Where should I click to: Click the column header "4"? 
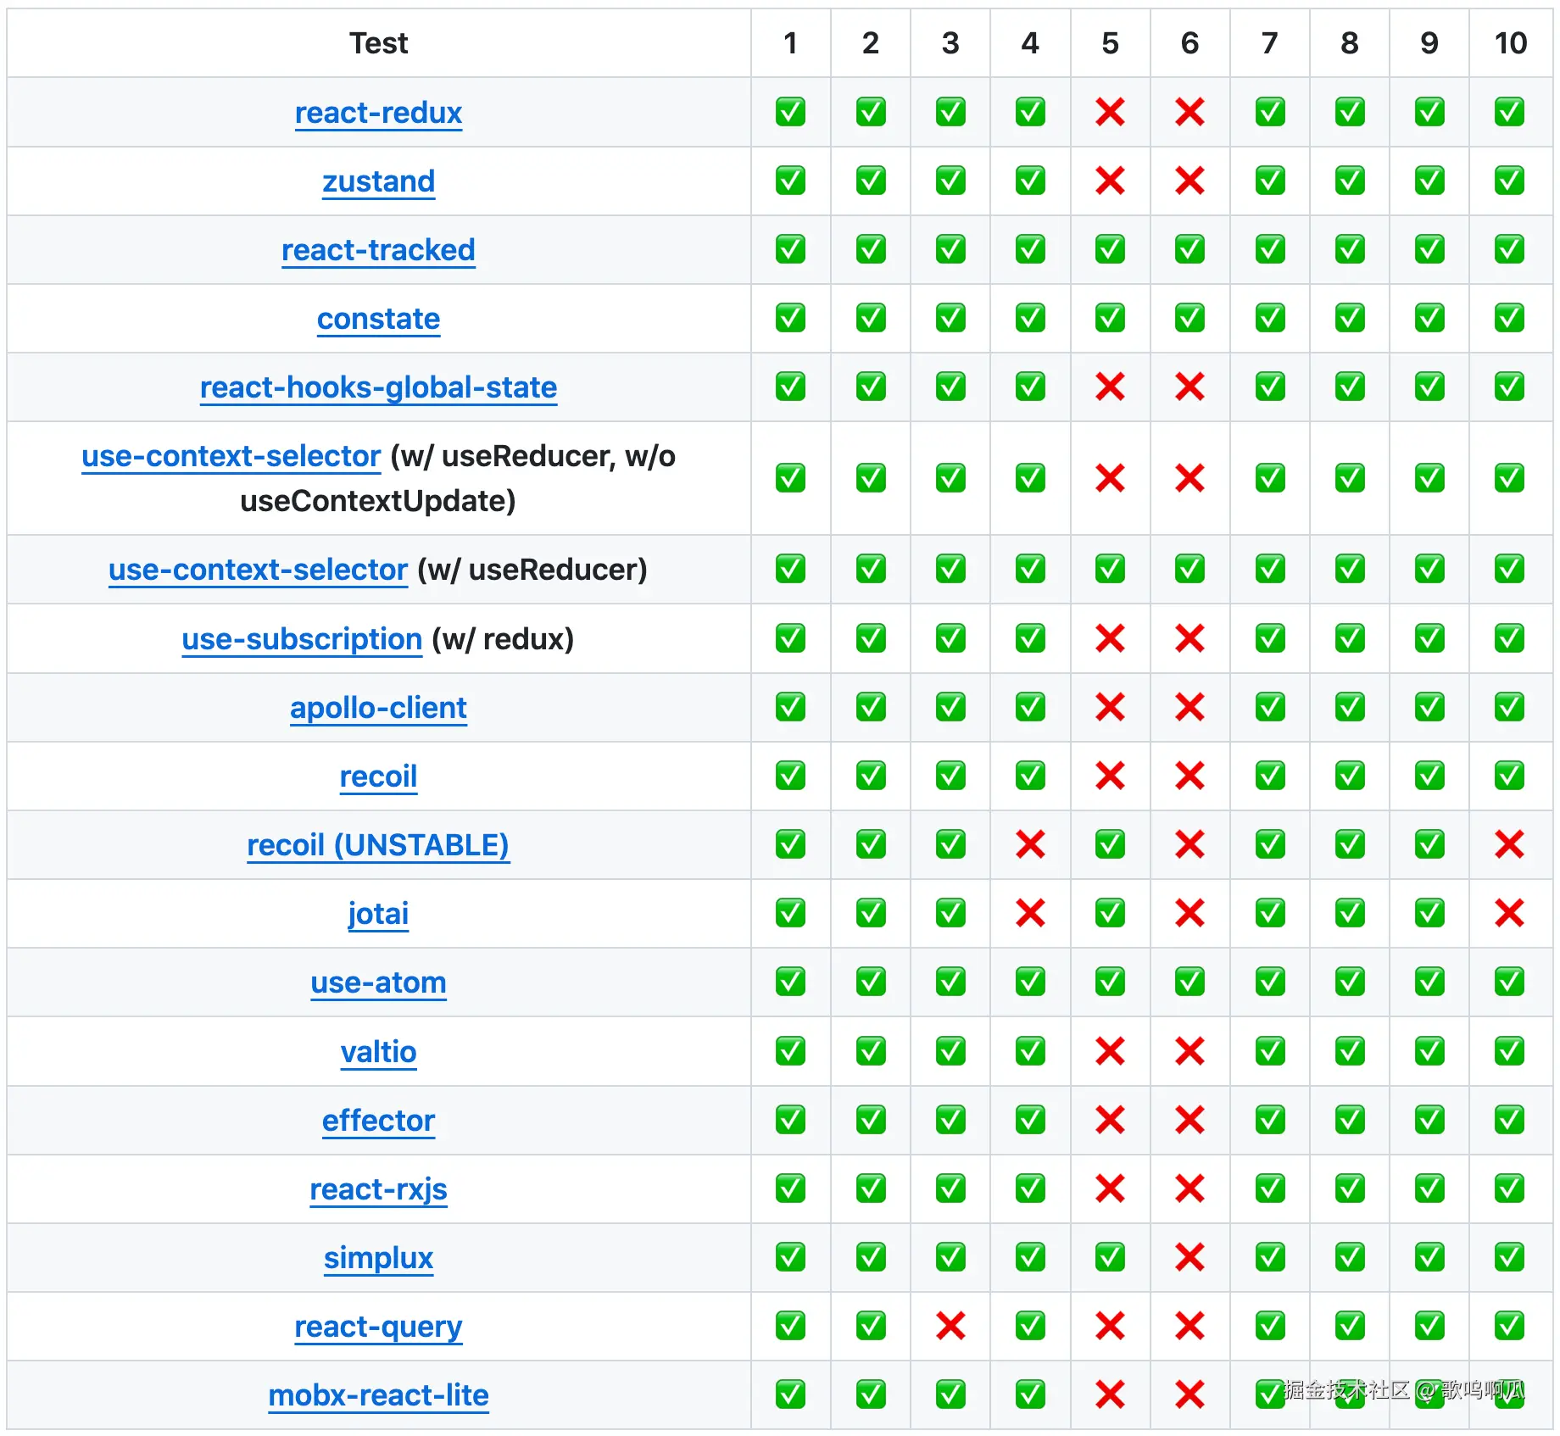1030,43
